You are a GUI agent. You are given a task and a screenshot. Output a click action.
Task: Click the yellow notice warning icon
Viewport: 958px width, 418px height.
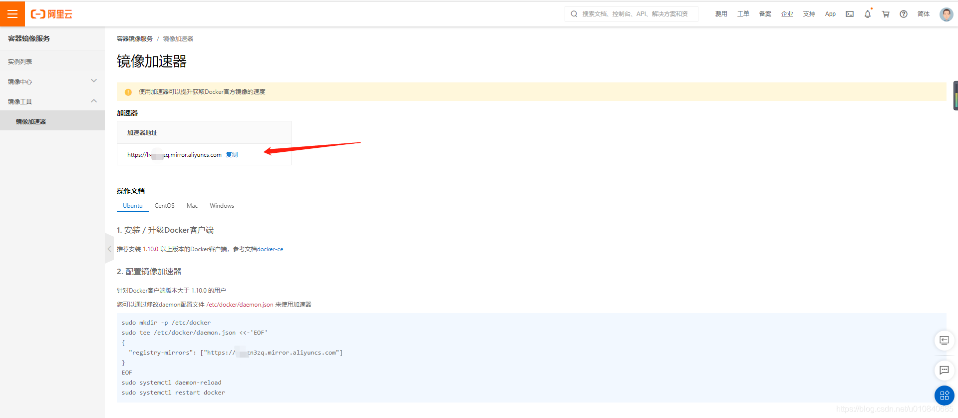click(x=128, y=92)
